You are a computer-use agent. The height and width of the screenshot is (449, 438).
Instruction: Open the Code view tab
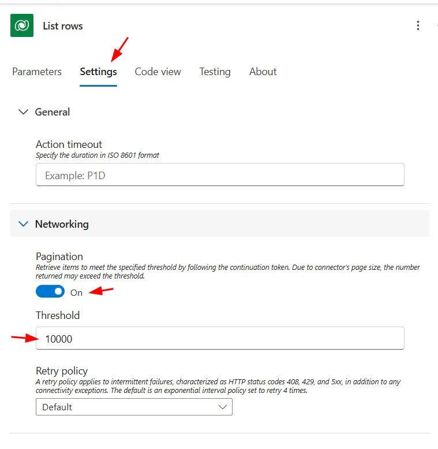click(158, 72)
